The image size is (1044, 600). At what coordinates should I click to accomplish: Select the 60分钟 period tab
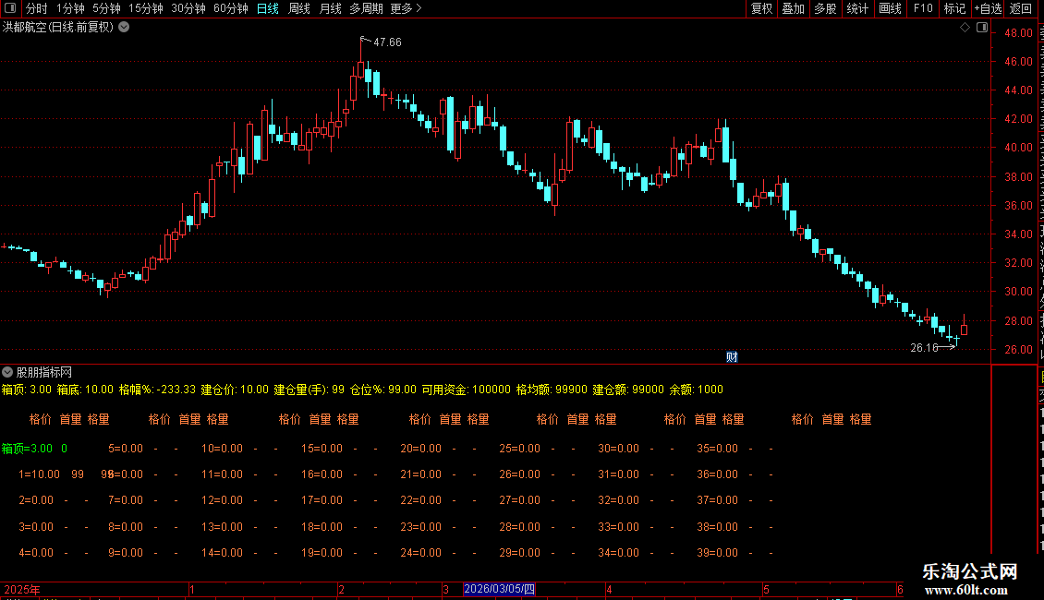coord(231,8)
